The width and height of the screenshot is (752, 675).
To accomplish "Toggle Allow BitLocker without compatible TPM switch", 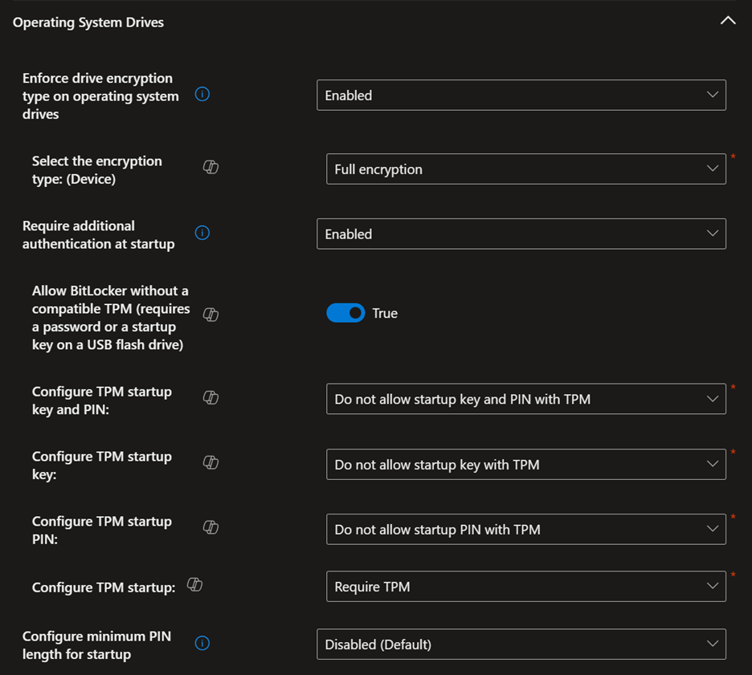I will click(x=345, y=313).
